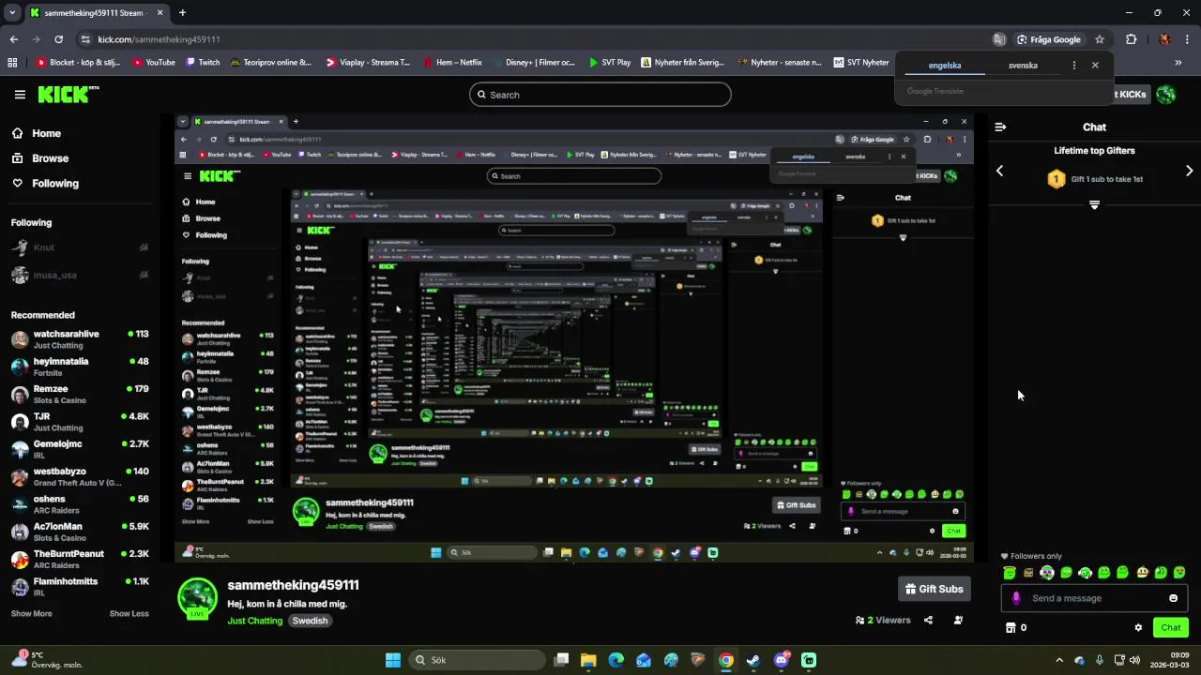Open the share stream icon

[x=928, y=620]
